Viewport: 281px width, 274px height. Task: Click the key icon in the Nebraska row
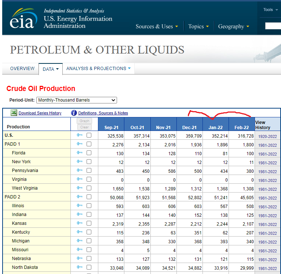(80, 258)
